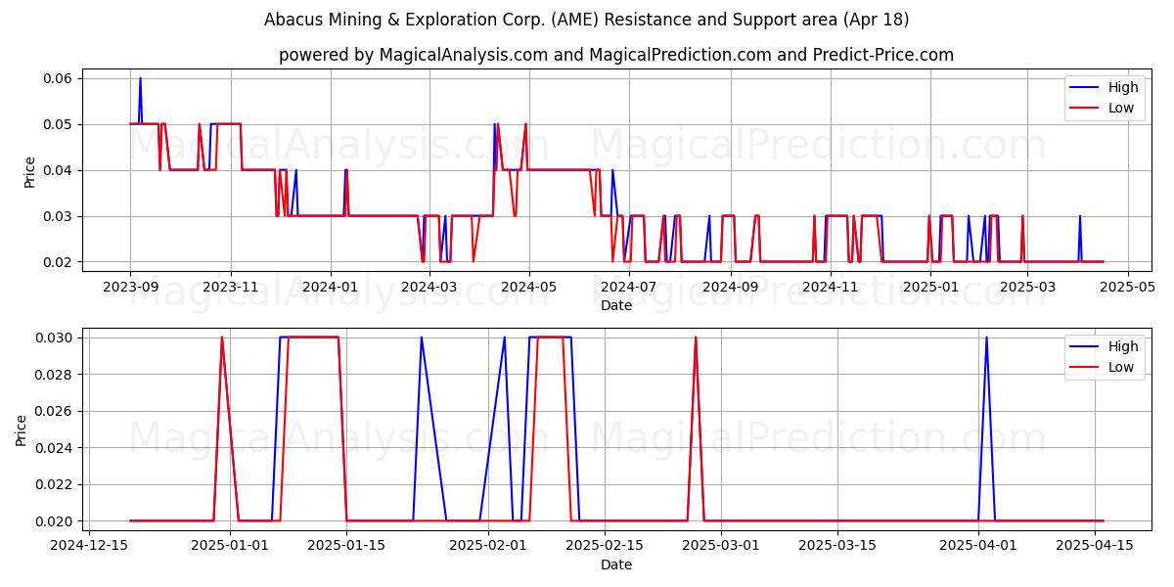The height and width of the screenshot is (587, 1174).
Task: Click the 2024-03 tick label
Action: pos(429,287)
